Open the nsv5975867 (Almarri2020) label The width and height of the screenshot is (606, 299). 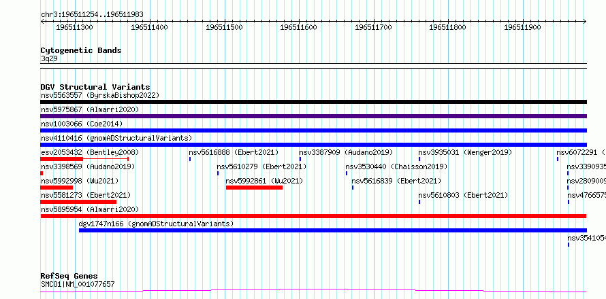pyautogui.click(x=90, y=109)
